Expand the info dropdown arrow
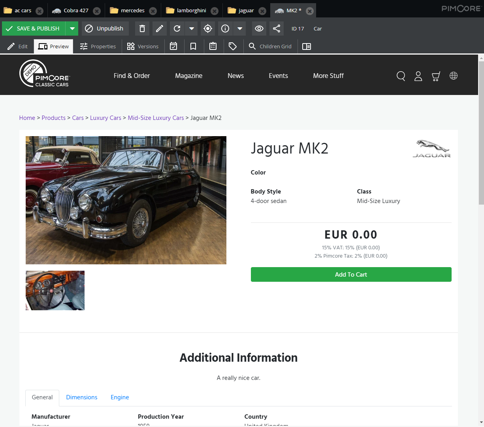Viewport: 484px width, 427px height. [x=240, y=28]
